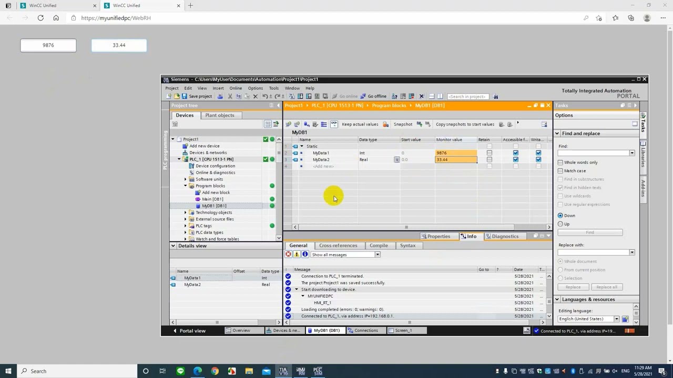Viewport: 673px width, 378px height.
Task: Open the Online menu
Action: click(236, 88)
